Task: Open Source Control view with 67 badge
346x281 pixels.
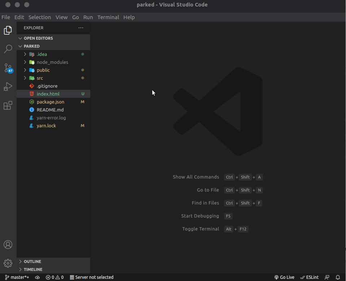Action: [x=8, y=68]
